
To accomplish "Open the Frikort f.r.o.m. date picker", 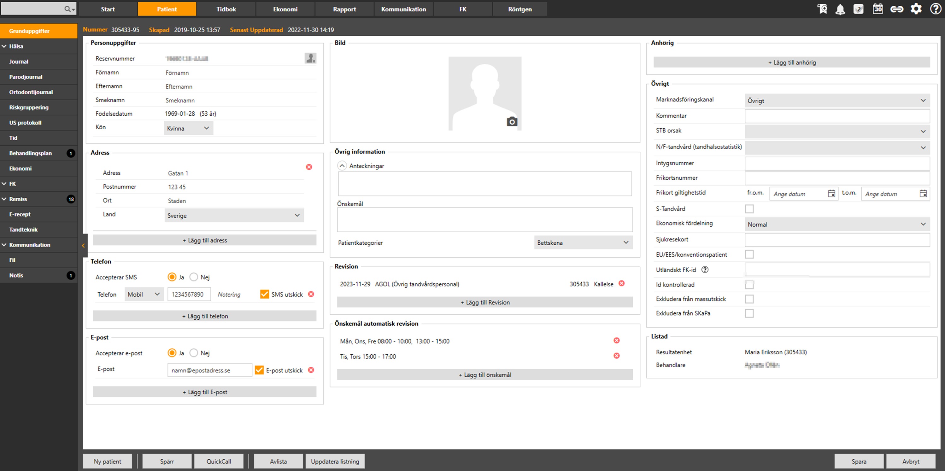I will [831, 194].
